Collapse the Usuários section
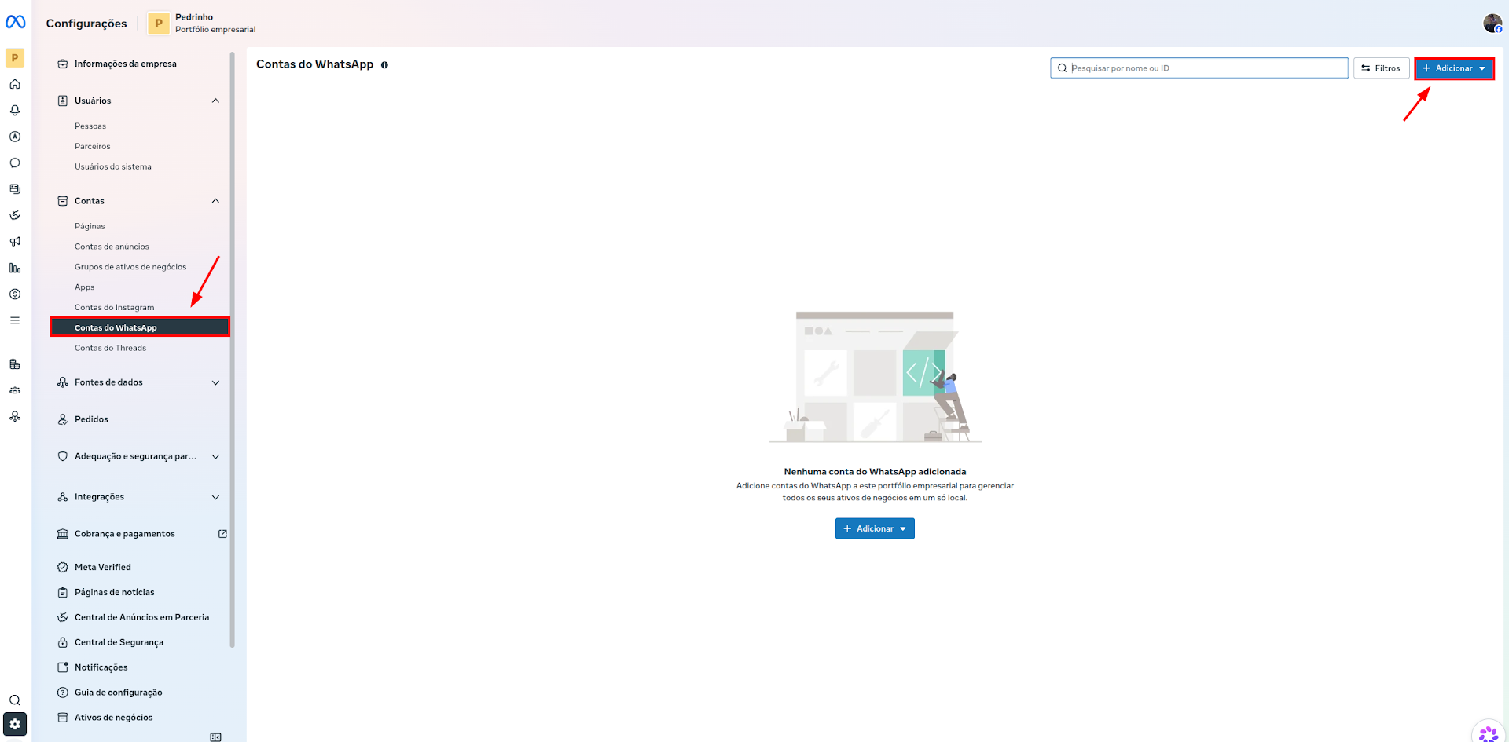 pyautogui.click(x=215, y=101)
